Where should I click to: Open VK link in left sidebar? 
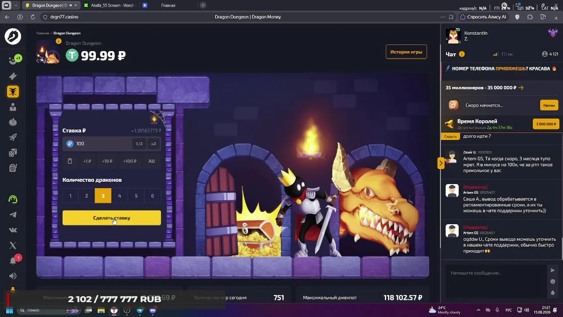point(13,230)
